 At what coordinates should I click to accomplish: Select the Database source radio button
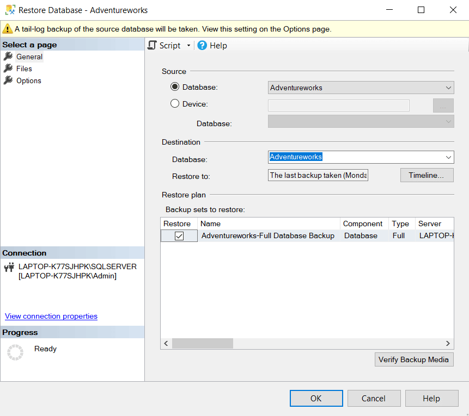click(175, 86)
